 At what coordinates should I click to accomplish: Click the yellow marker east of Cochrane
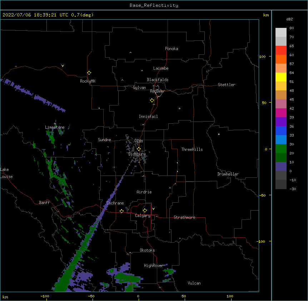[121, 211]
